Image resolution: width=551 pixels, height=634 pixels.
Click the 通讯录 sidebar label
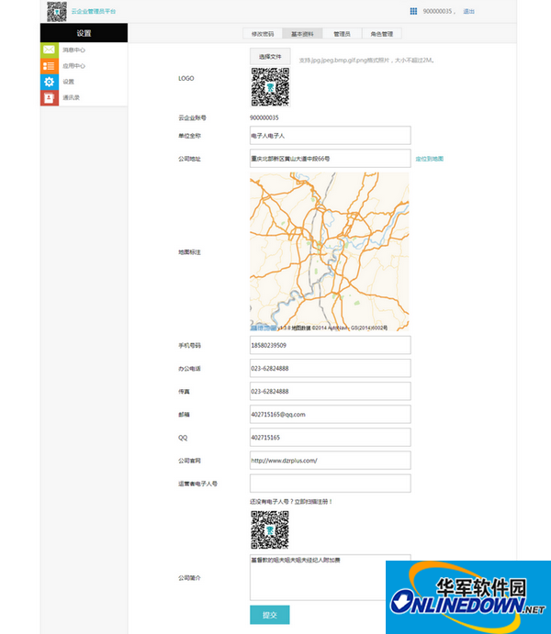(72, 97)
